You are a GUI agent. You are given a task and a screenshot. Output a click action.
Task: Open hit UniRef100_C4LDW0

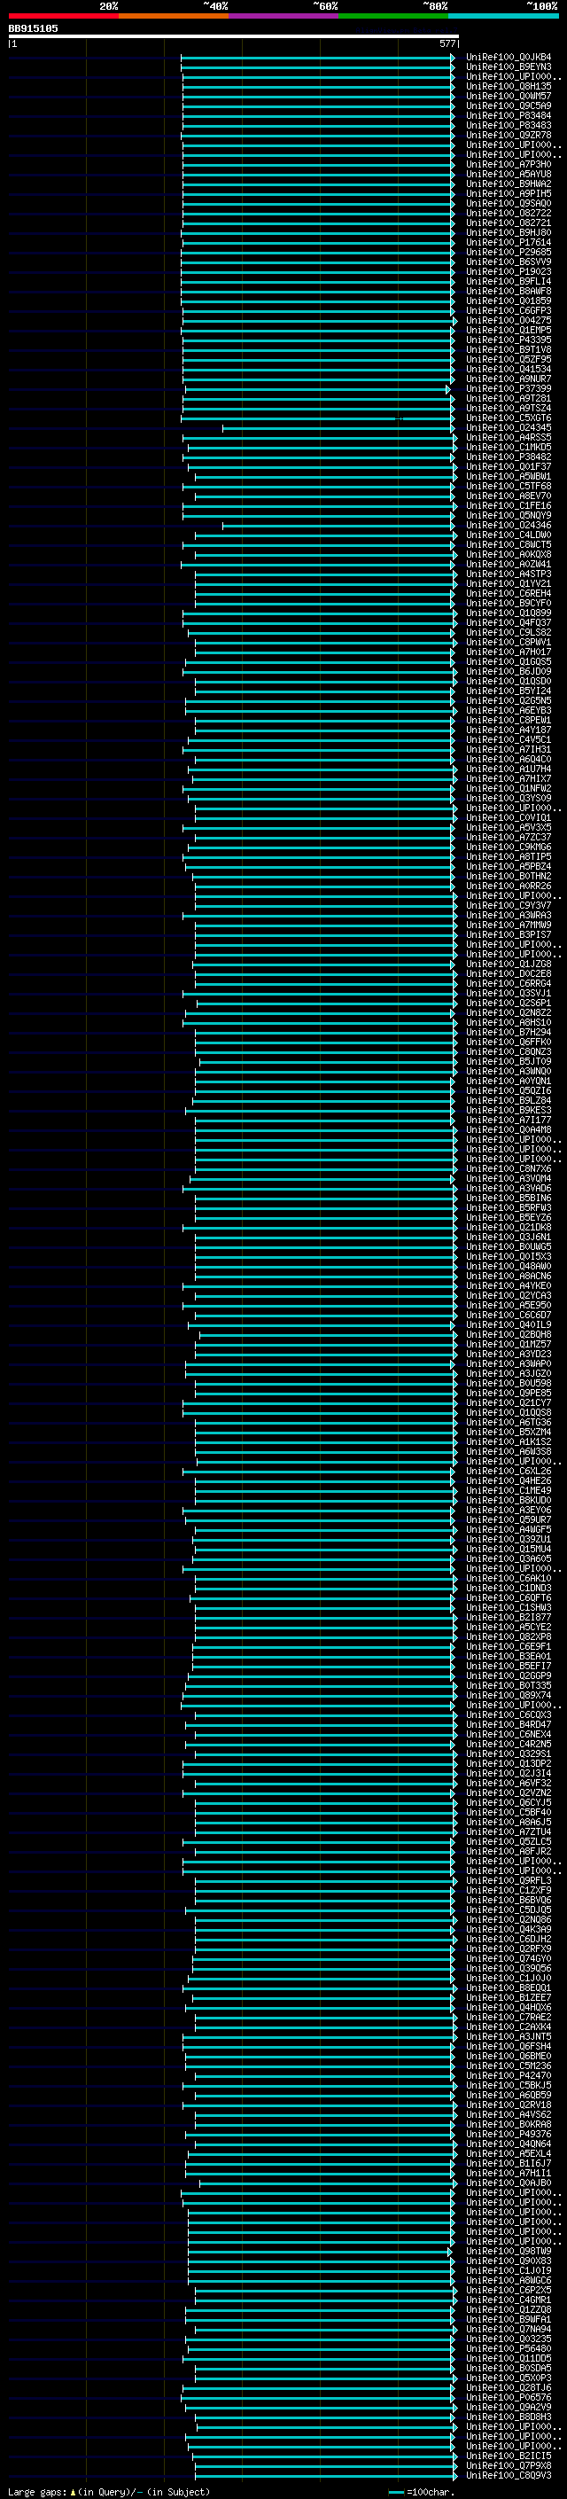509,535
